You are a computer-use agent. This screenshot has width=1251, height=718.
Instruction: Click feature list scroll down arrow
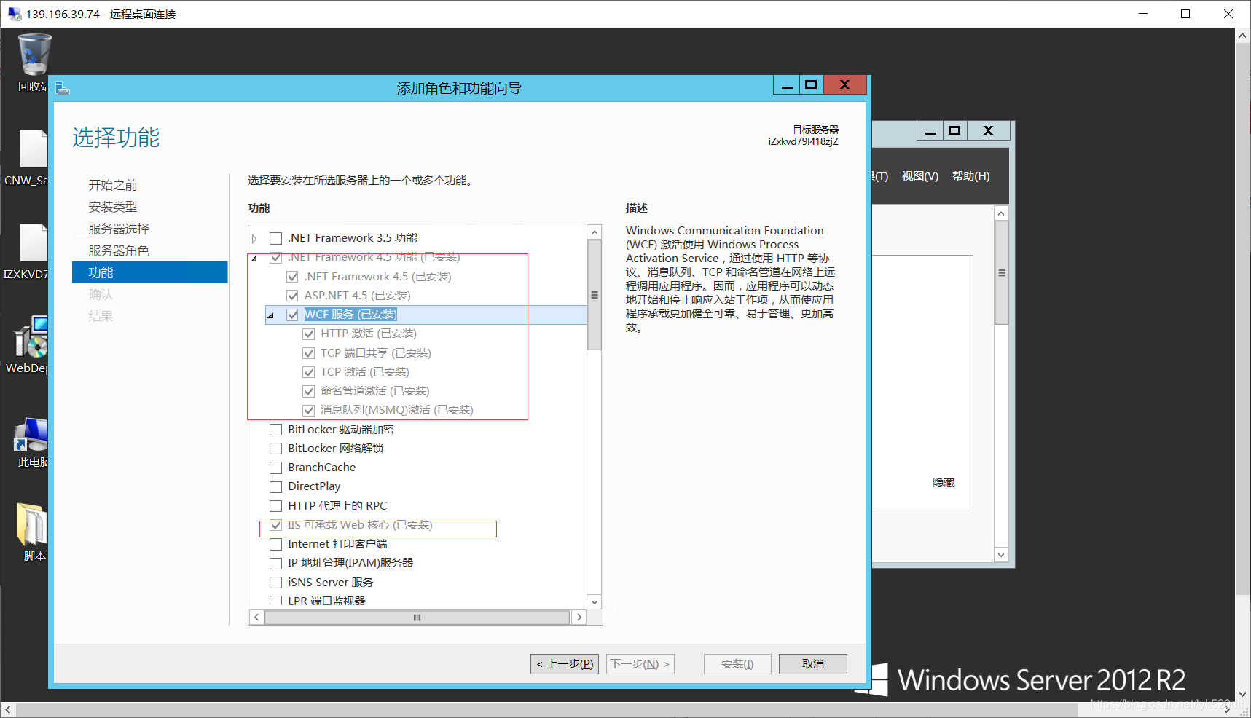tap(595, 601)
